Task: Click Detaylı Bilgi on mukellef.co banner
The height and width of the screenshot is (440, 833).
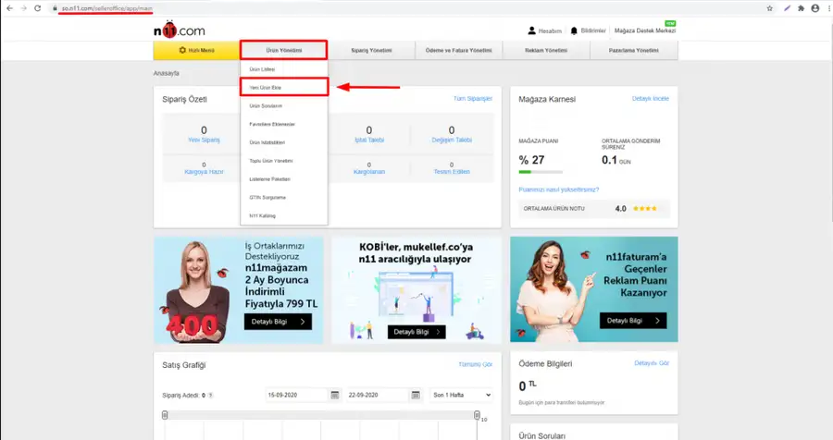Action: (x=416, y=332)
